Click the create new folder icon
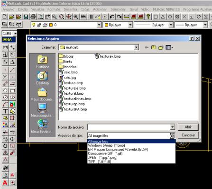Viewport: 212px width, 189px height. tap(161, 47)
